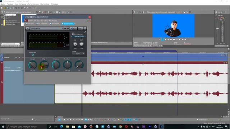Click the master bus volume fader
Viewport: 230px width, 129px height.
[217, 28]
